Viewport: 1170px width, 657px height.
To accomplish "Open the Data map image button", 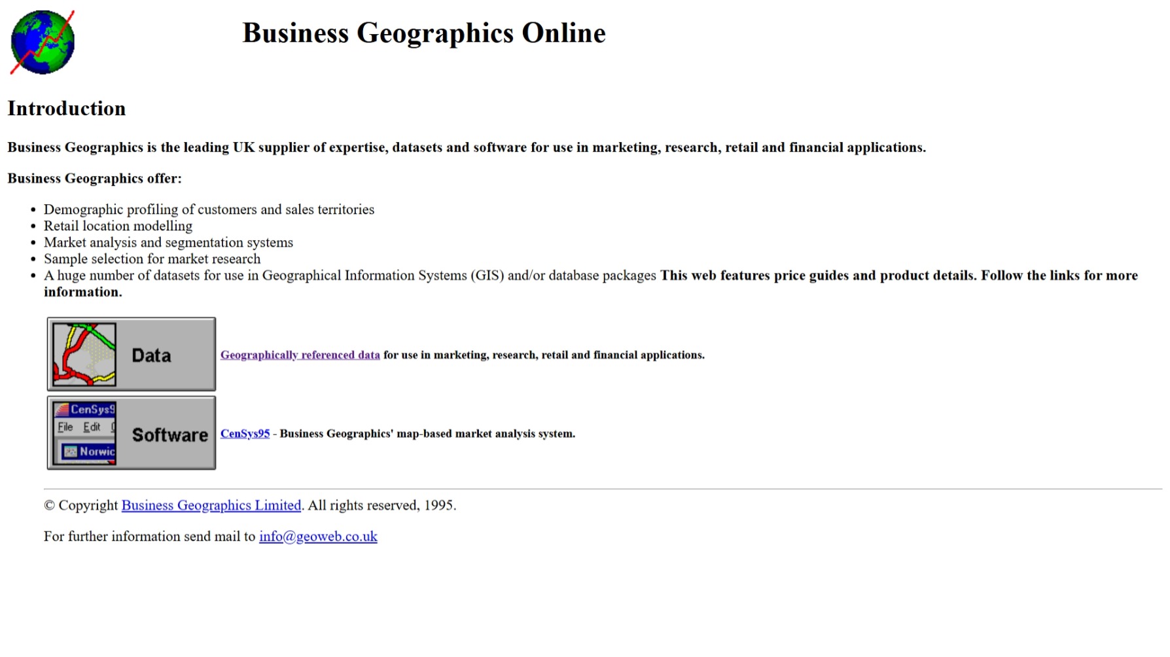I will tap(132, 354).
